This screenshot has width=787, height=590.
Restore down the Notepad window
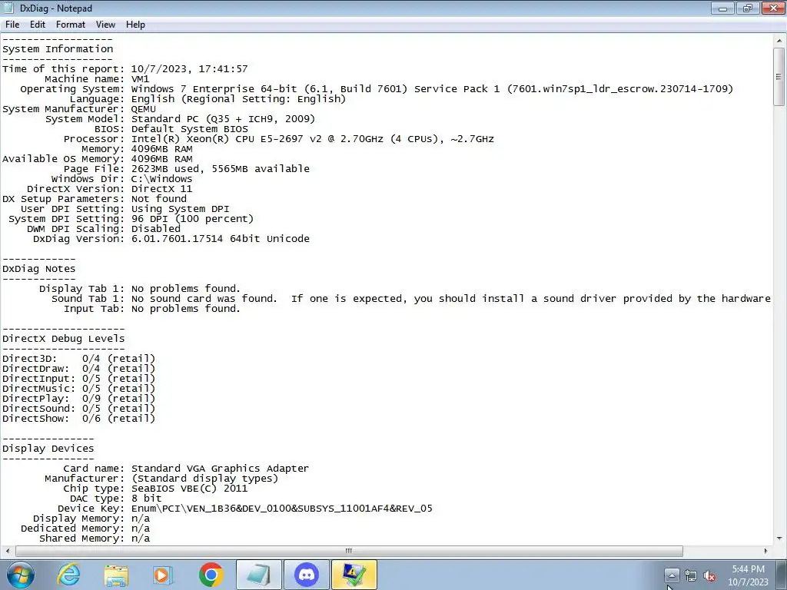(747, 8)
